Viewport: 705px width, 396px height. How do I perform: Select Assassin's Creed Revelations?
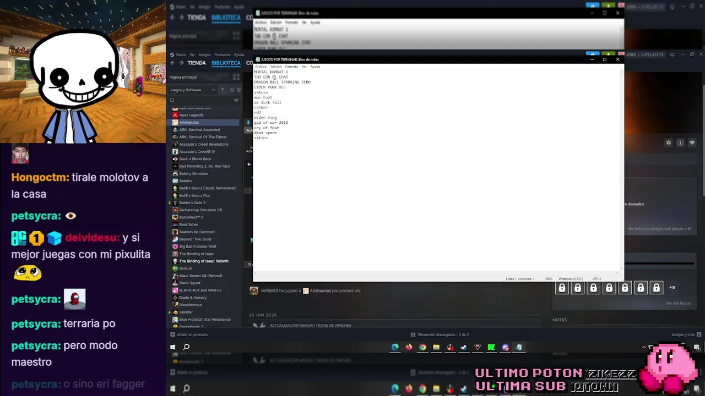tap(204, 144)
